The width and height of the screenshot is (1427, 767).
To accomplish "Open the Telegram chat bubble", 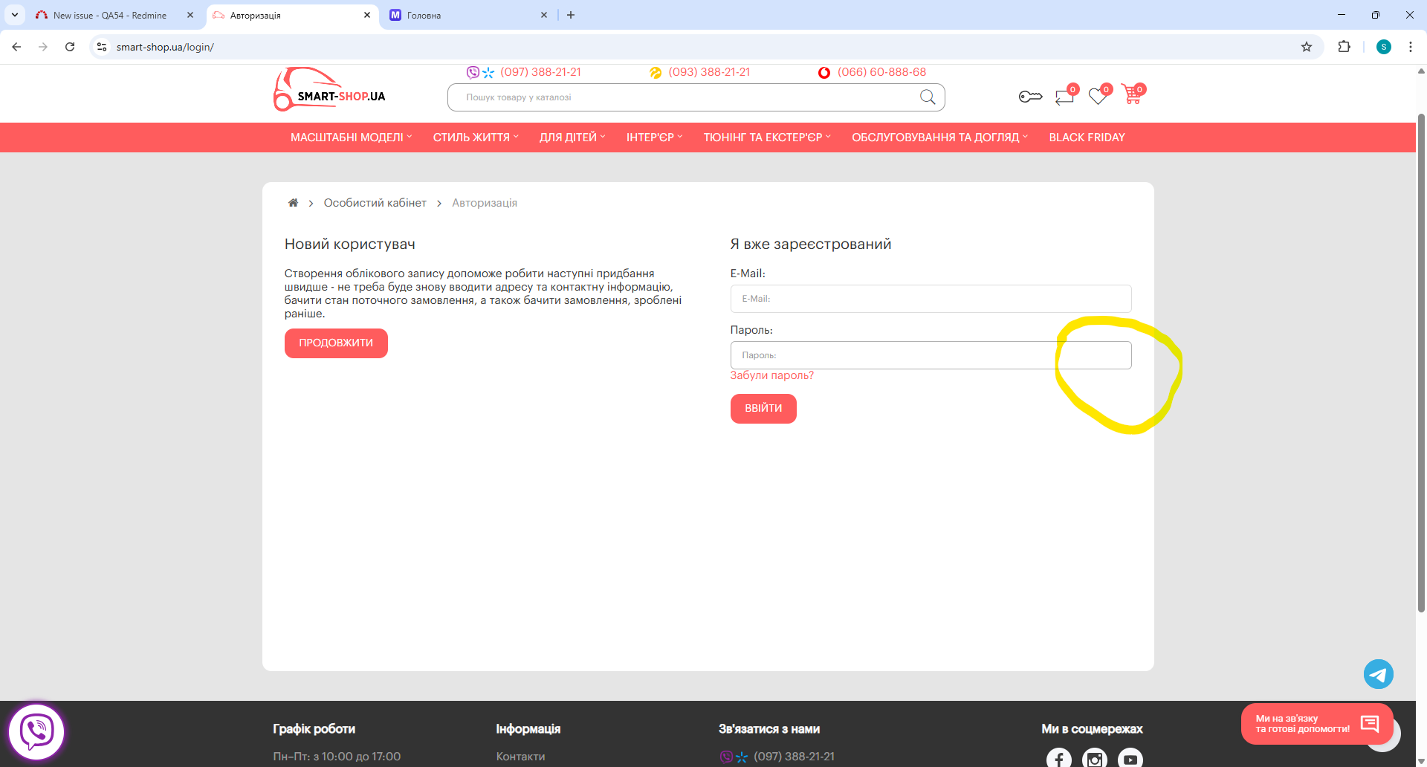I will tap(1378, 674).
